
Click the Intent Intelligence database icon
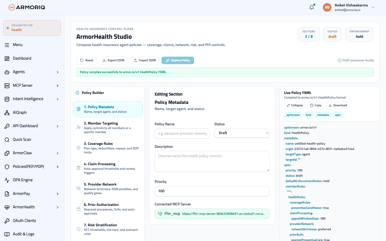click(x=7, y=99)
